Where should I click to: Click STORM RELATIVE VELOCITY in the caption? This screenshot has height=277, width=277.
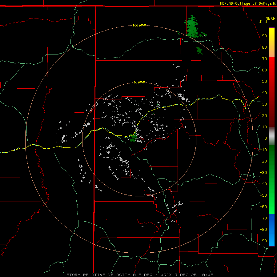[x=98, y=275]
